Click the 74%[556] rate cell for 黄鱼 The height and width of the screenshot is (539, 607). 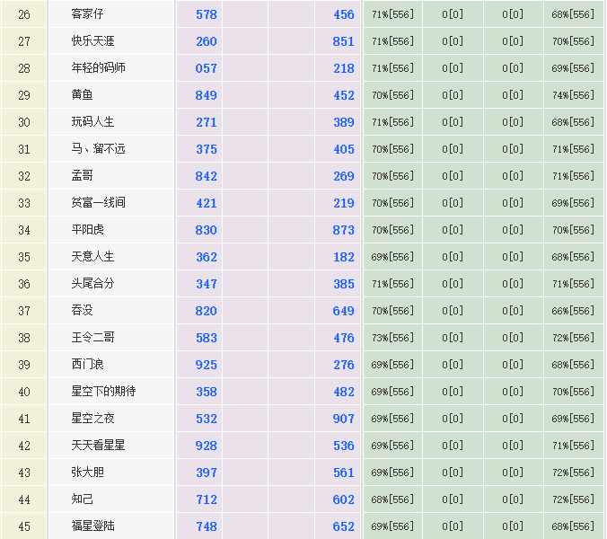573,95
